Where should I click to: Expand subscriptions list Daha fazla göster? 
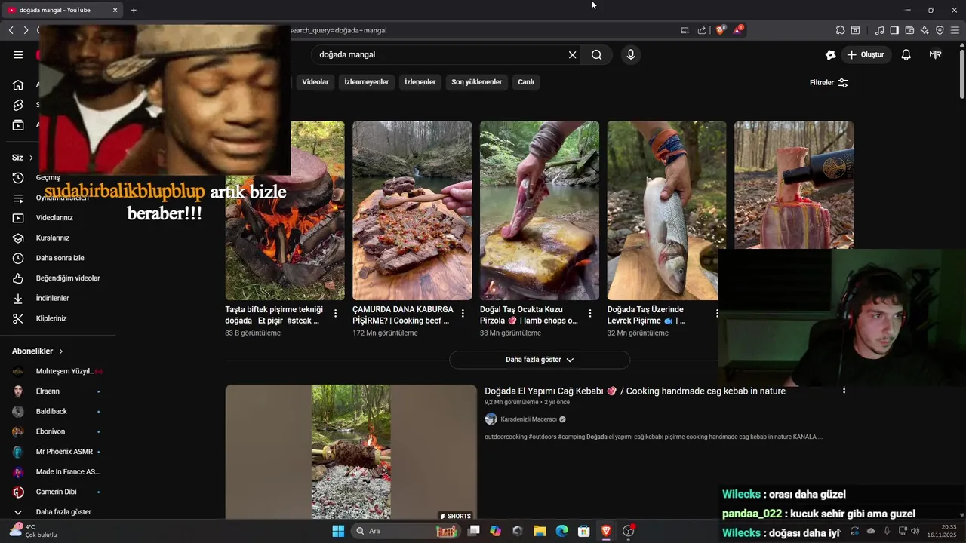coord(63,511)
